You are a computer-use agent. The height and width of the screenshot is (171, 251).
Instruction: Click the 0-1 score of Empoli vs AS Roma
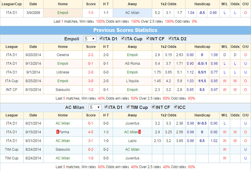point(91,63)
